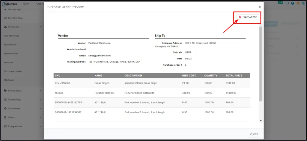The height and width of the screenshot is (141, 307).
Task: Select the SKU cell INV - 986968
Action: pos(62,83)
